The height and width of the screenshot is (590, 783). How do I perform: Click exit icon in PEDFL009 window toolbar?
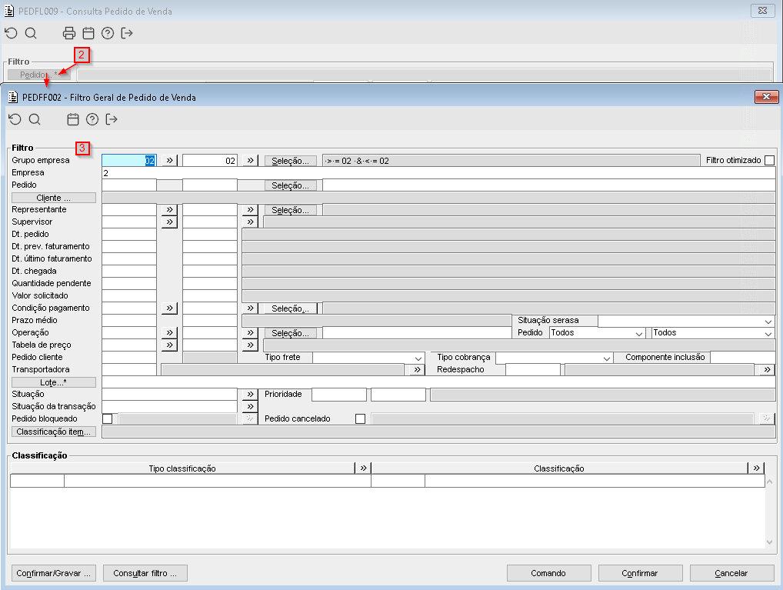point(127,34)
